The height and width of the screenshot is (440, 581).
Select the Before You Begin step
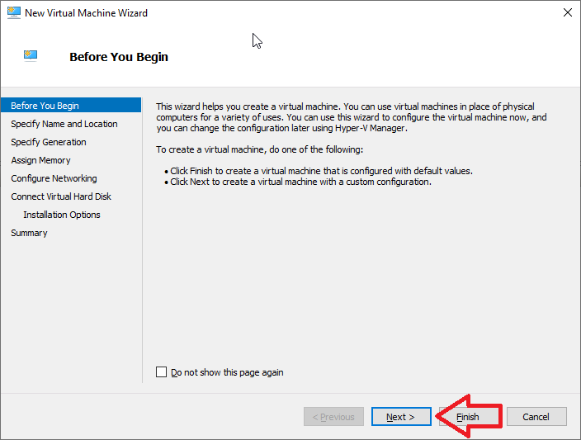45,106
